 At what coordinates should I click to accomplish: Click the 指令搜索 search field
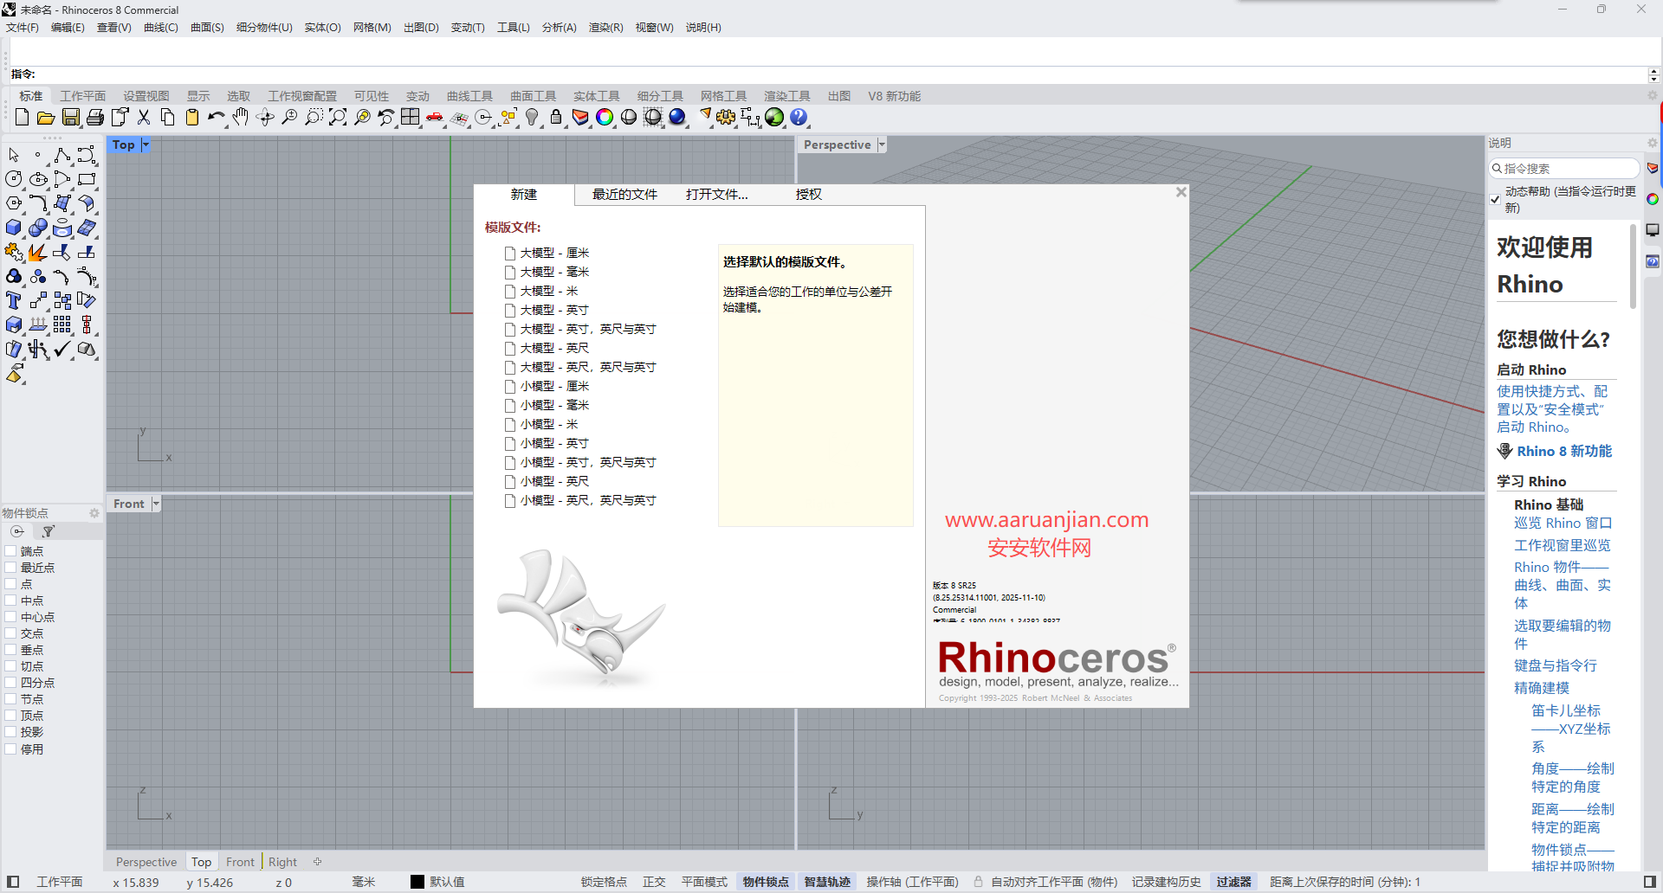point(1563,168)
